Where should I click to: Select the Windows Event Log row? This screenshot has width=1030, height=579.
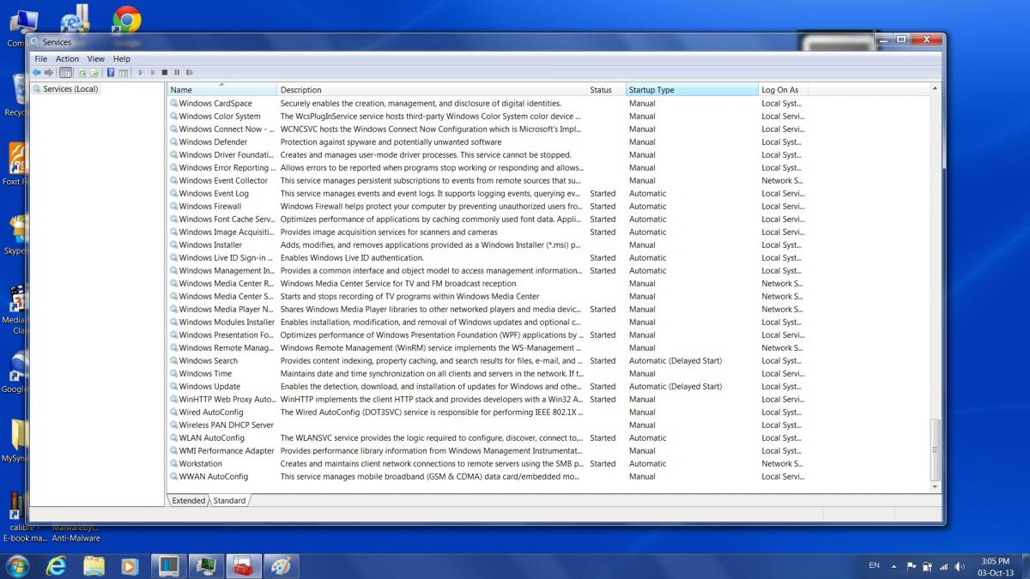point(488,194)
